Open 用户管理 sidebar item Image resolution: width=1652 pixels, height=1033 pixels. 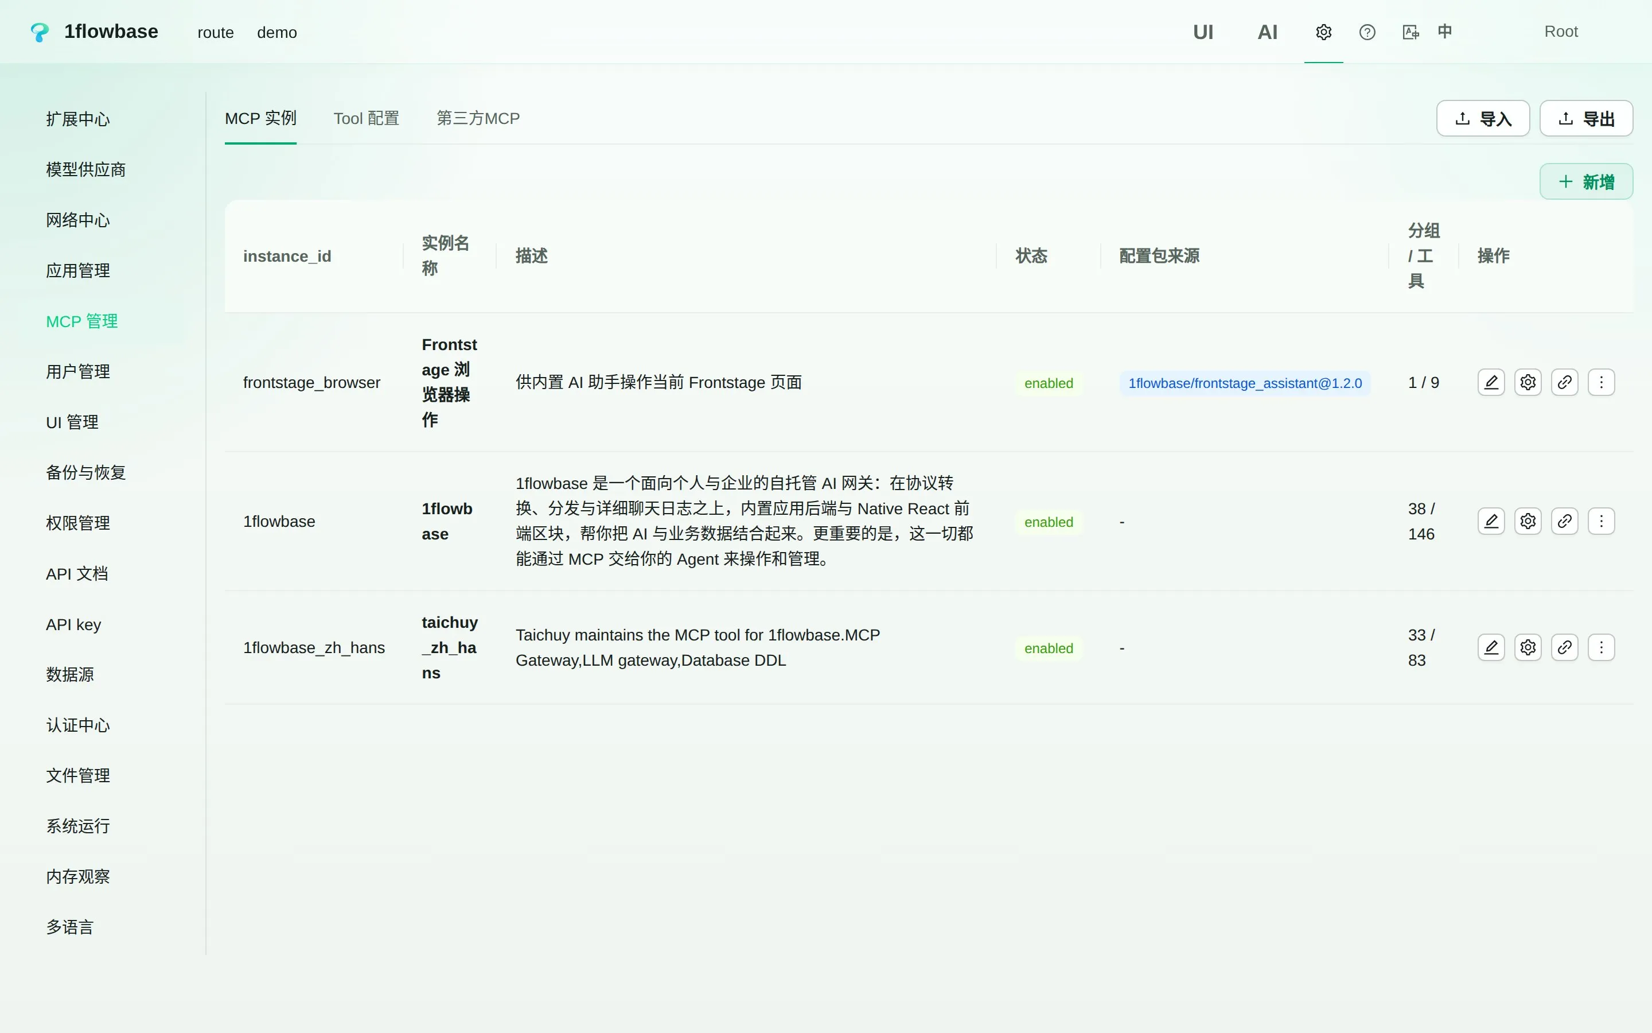point(78,372)
